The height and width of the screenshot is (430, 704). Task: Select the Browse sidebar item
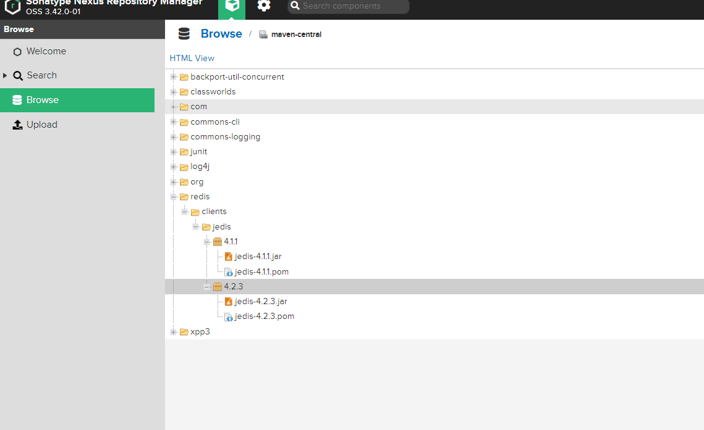coord(77,100)
